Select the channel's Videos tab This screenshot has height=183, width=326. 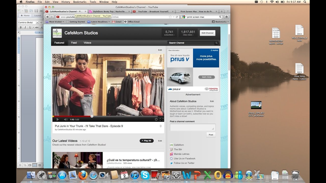(x=87, y=43)
